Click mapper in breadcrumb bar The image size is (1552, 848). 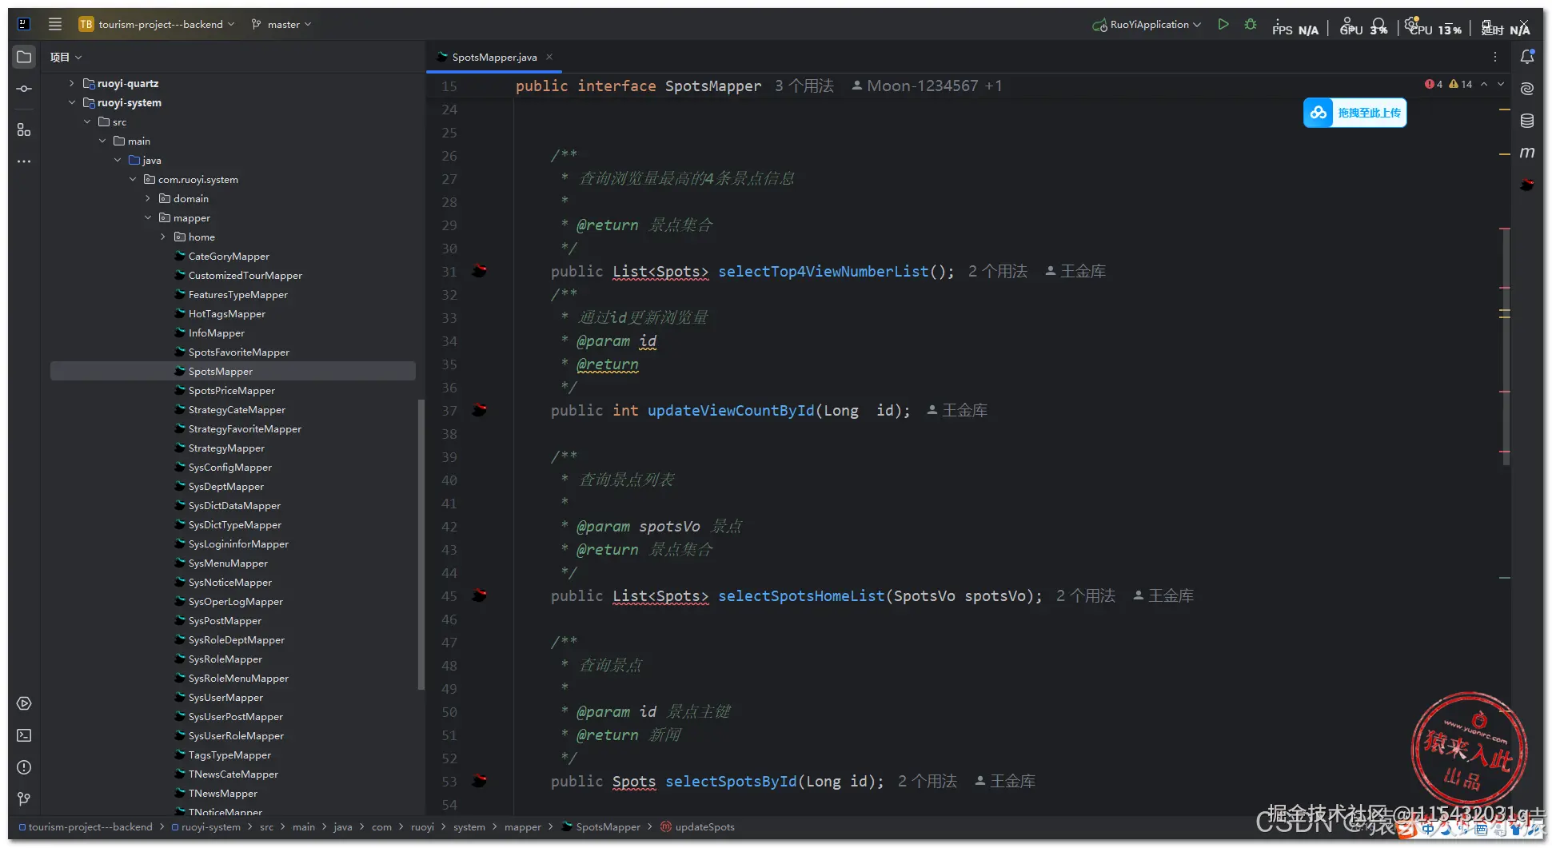[x=523, y=826]
